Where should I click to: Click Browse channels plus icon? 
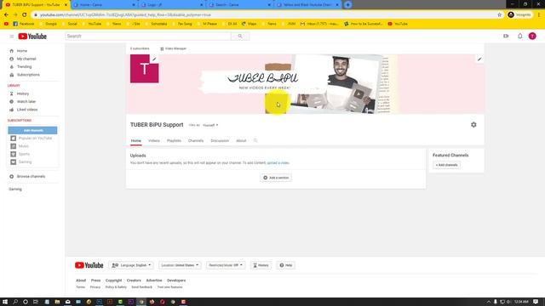[x=11, y=176]
